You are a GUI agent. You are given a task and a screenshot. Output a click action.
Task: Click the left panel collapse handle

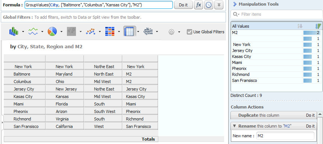click(x=2, y=122)
